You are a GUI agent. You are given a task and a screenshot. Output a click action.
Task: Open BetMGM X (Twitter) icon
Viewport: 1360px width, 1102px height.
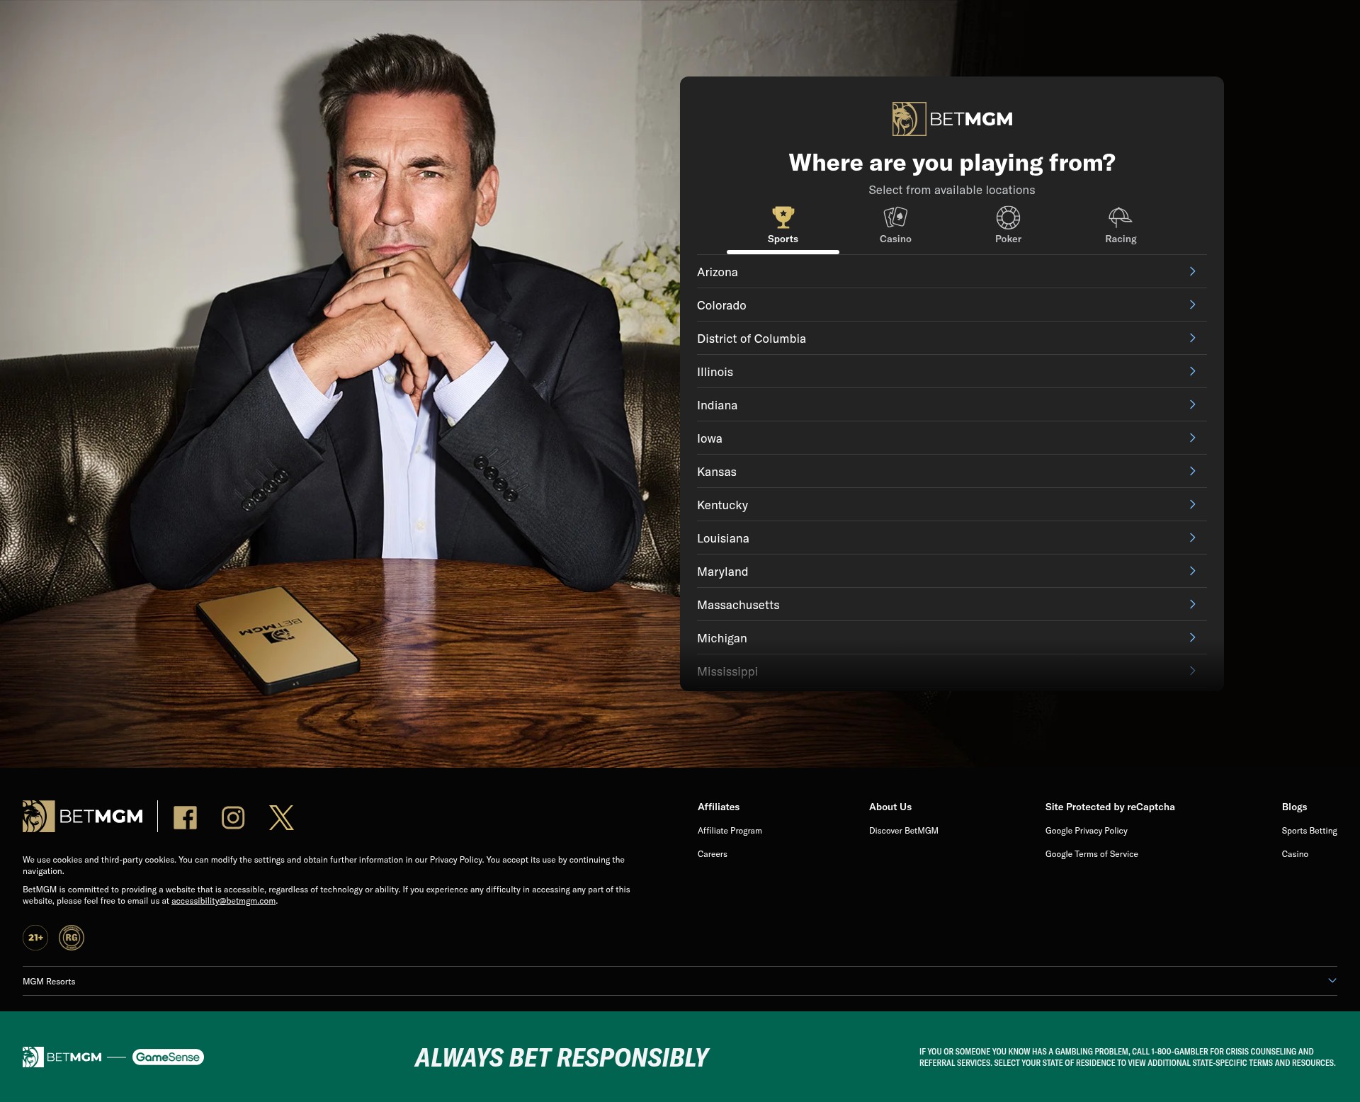click(x=281, y=817)
